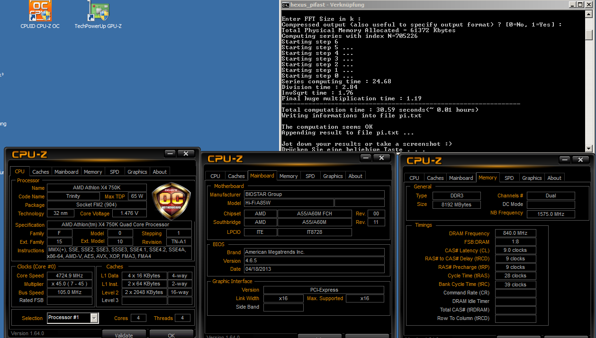Image resolution: width=596 pixels, height=338 pixels.
Task: Click the NB Frequency value 1575.0 MHz
Action: click(551, 213)
